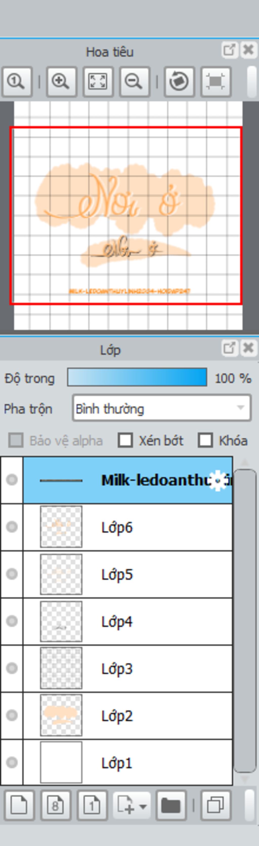
Task: Toggle visibility of the Lớp6 layer
Action: tap(12, 527)
